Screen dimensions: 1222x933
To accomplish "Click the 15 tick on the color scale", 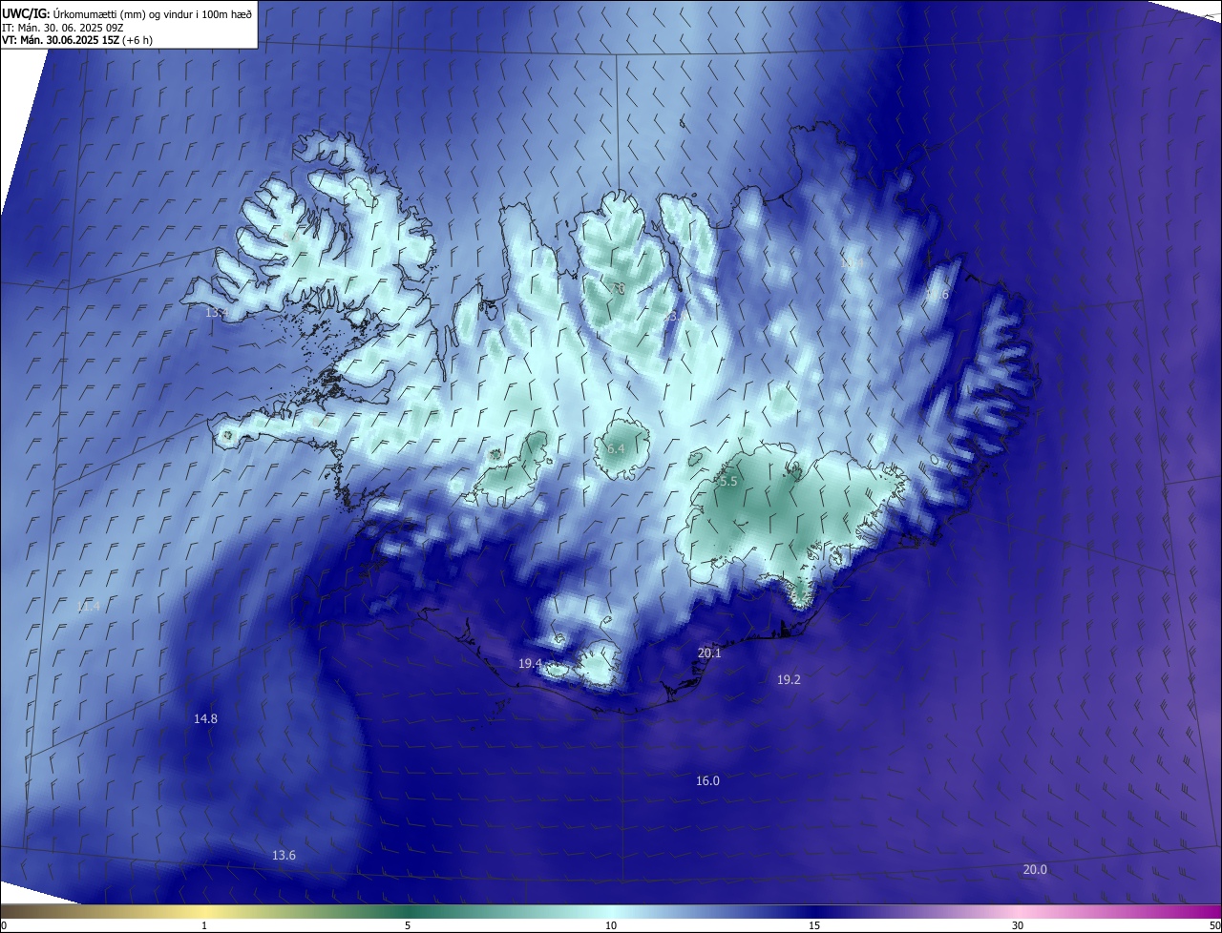I will pyautogui.click(x=814, y=925).
